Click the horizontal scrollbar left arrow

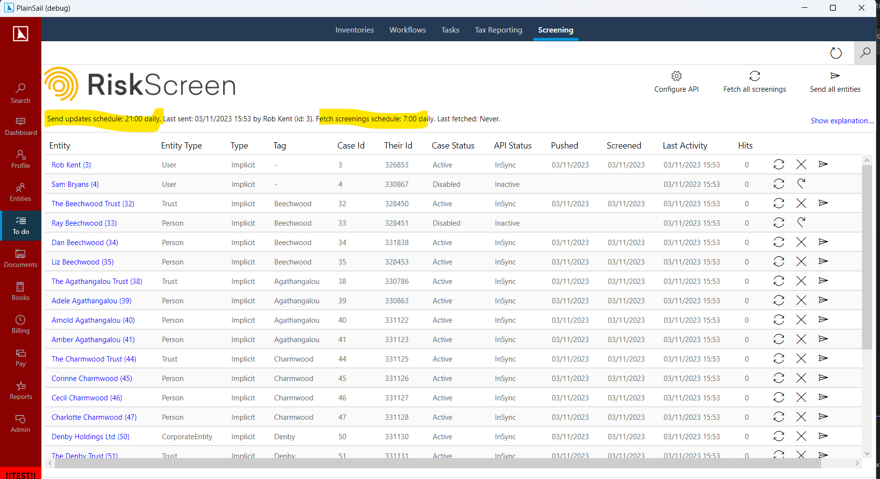click(x=50, y=463)
